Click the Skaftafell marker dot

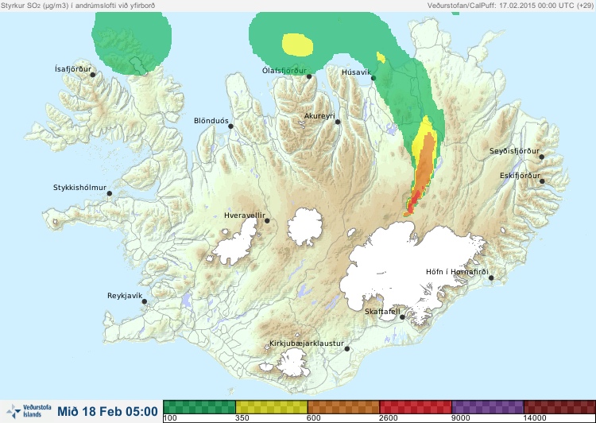402,317
